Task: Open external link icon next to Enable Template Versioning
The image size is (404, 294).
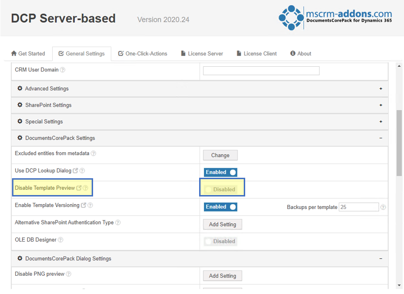Action: [83, 205]
